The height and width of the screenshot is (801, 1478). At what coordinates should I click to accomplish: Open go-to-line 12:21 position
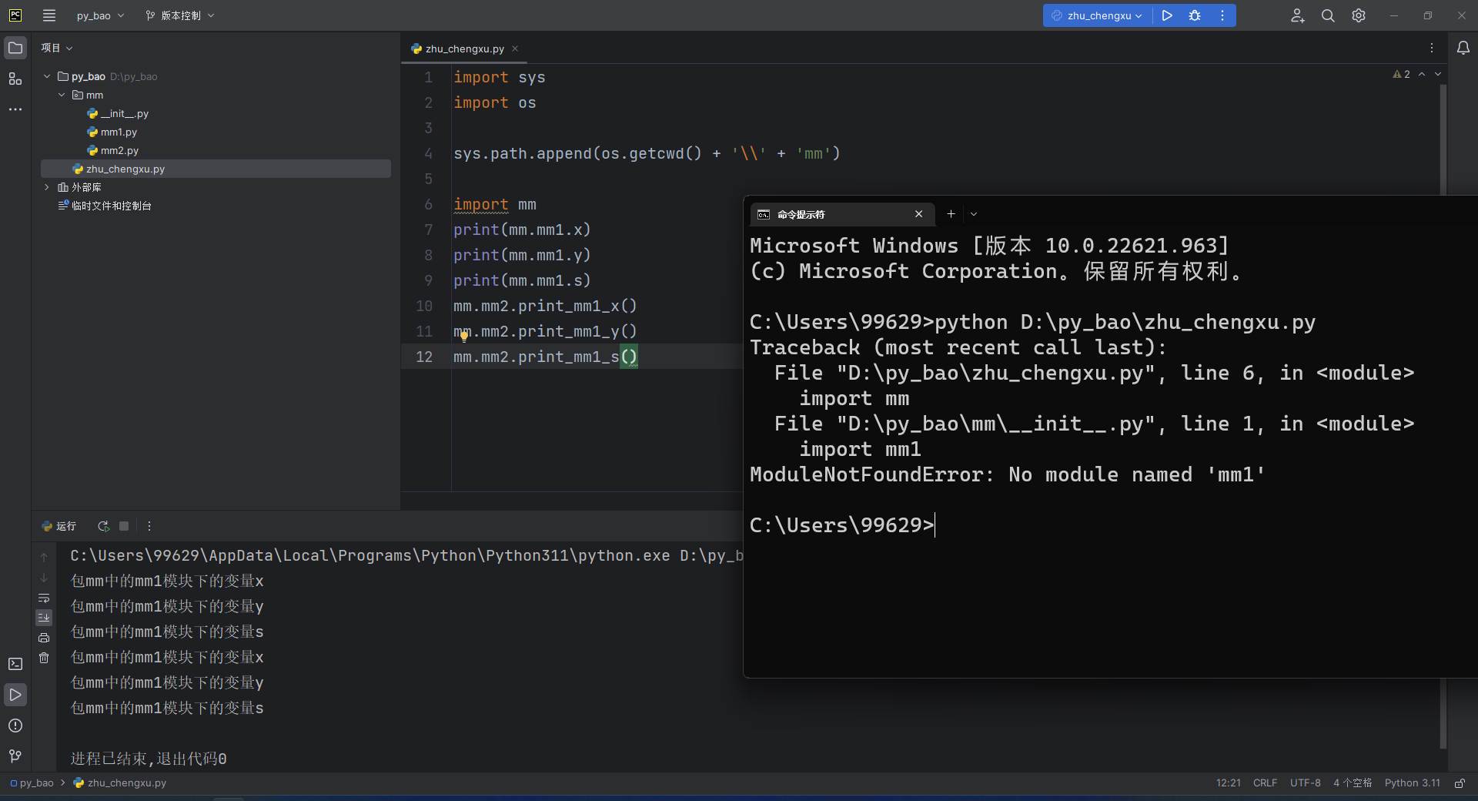point(1228,783)
